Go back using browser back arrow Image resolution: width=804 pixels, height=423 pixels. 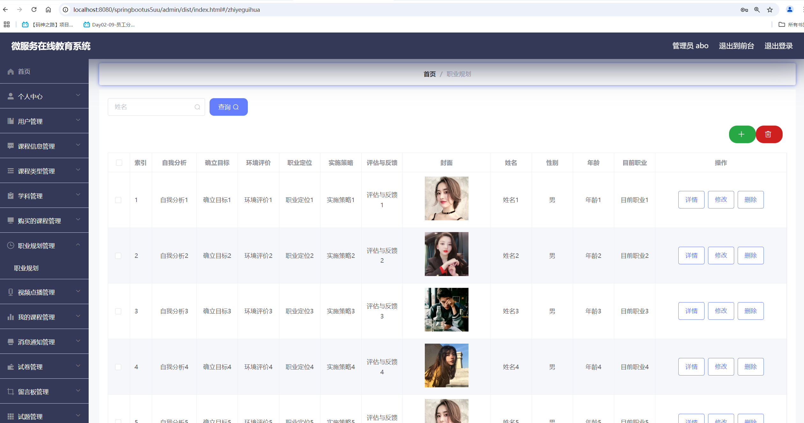pos(5,10)
